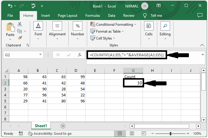Open the File tab
The width and height of the screenshot is (208, 138).
pos(10,16)
